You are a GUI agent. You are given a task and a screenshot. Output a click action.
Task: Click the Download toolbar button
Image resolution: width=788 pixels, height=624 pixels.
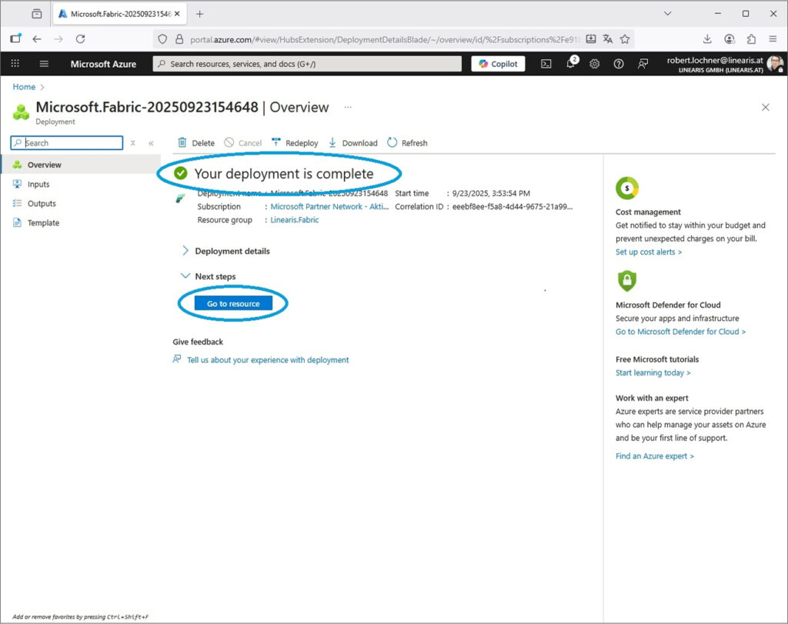coord(352,142)
